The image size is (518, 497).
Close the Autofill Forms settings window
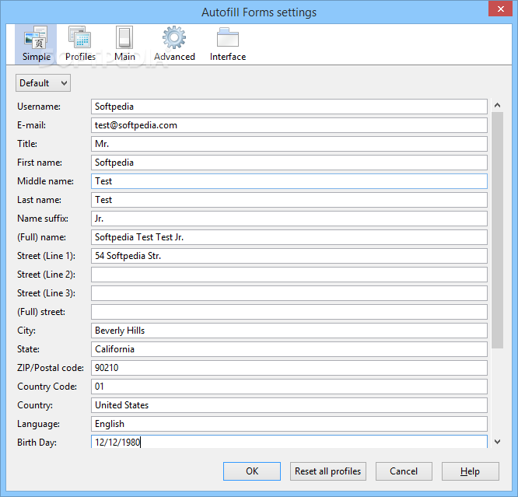click(x=500, y=9)
